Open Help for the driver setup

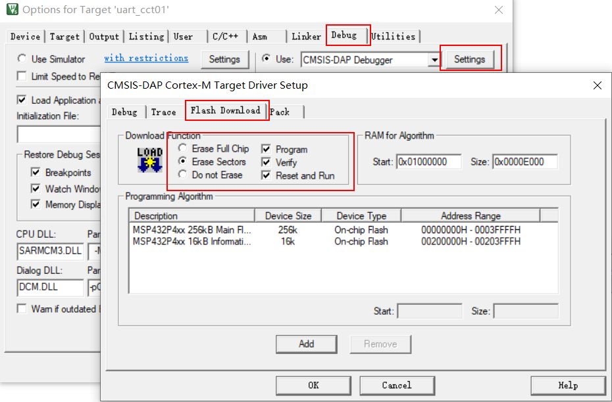click(x=568, y=385)
